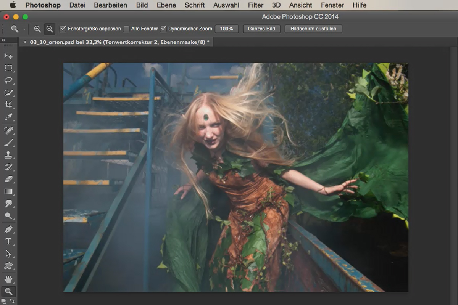This screenshot has height=305, width=458.
Task: Select the Zoom tool in the tools panel
Action: [x=8, y=292]
